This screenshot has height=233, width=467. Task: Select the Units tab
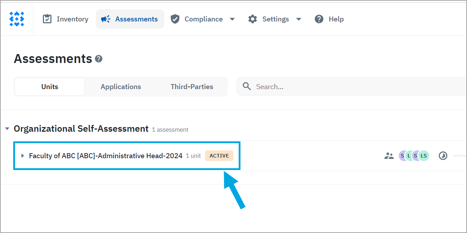click(50, 87)
